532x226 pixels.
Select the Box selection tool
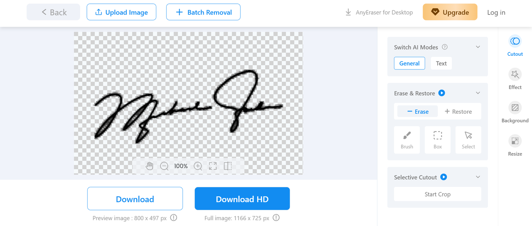coord(438,140)
